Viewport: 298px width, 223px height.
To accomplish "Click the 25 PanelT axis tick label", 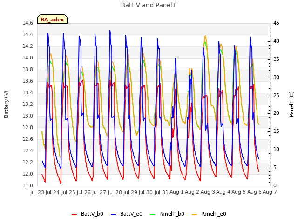I will pyautogui.click(x=276, y=95).
